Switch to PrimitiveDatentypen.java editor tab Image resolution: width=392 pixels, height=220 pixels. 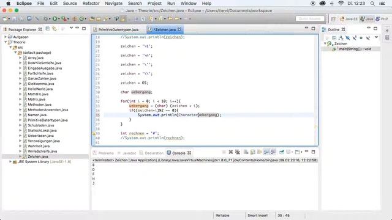(118, 29)
